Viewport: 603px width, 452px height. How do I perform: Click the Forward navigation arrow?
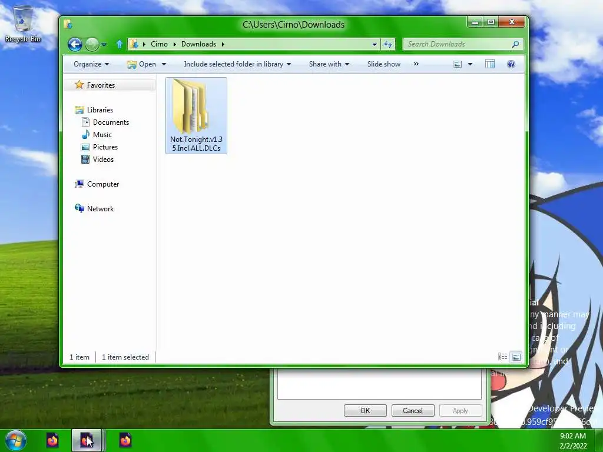pos(92,44)
